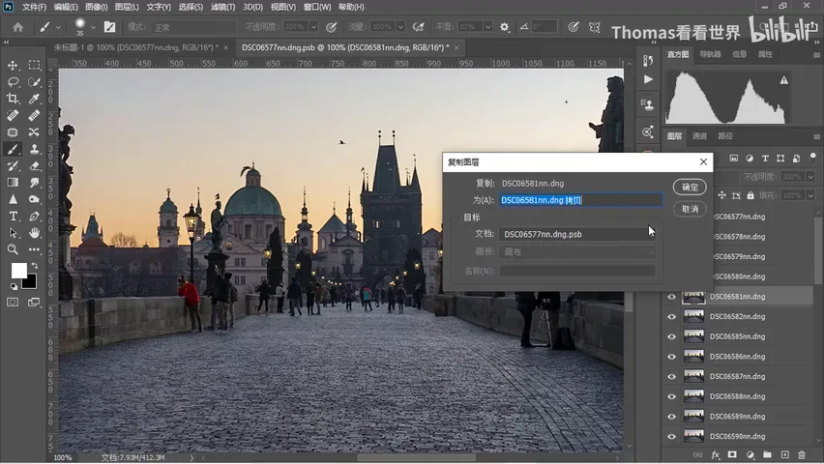This screenshot has height=464, width=824.
Task: Hide the DSC06585nn.dng layer
Action: [671, 336]
